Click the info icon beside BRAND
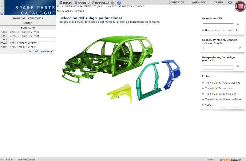 click(230, 2)
